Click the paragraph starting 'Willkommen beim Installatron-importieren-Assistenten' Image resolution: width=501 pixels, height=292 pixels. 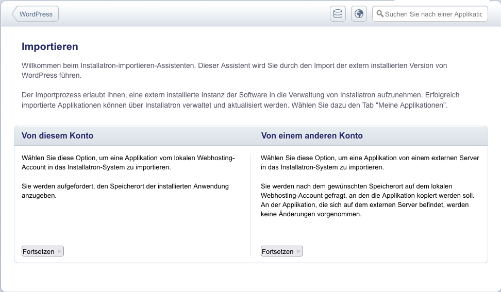[234, 71]
